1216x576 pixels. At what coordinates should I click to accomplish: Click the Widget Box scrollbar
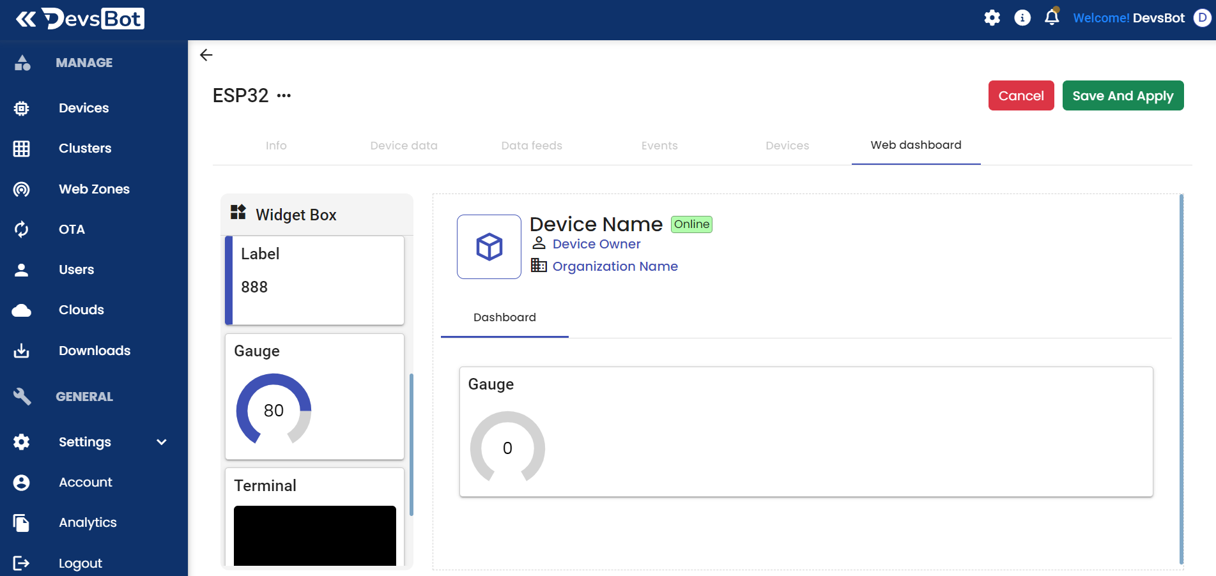(411, 444)
